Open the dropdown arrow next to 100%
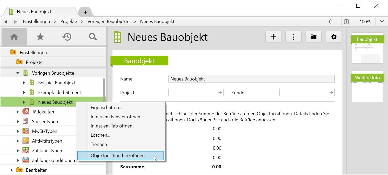Screen dimensions: 388x175 [382, 21]
